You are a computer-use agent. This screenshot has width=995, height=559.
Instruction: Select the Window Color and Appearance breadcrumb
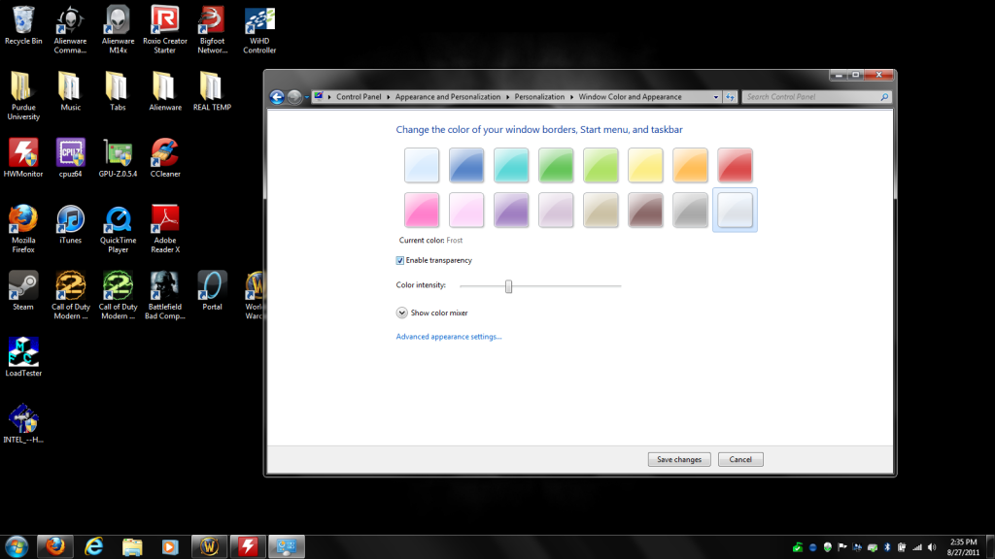coord(630,97)
